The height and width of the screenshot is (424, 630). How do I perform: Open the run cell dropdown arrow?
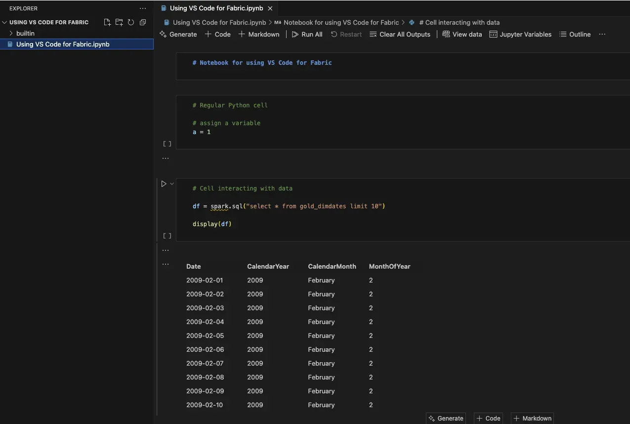click(x=172, y=184)
